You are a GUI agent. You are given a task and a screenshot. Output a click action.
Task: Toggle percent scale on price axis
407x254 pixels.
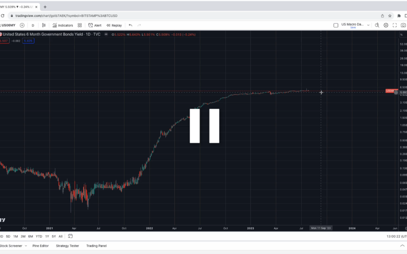click(401, 35)
